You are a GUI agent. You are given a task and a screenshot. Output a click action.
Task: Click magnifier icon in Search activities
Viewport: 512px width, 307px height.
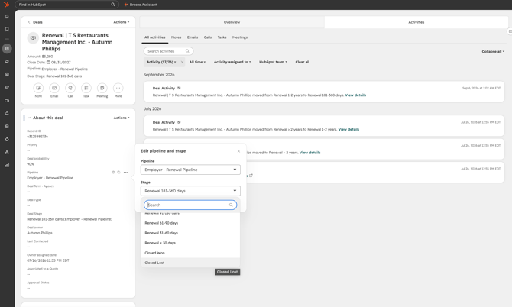[x=187, y=51]
